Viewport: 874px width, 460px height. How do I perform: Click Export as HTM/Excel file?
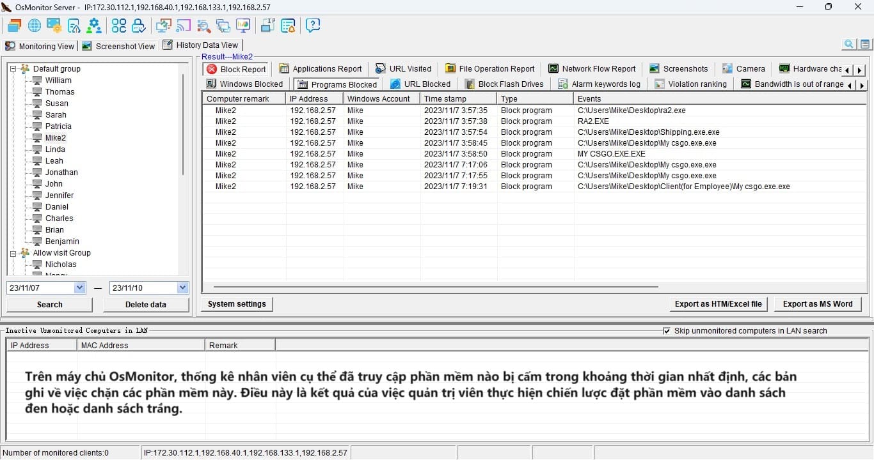point(718,304)
